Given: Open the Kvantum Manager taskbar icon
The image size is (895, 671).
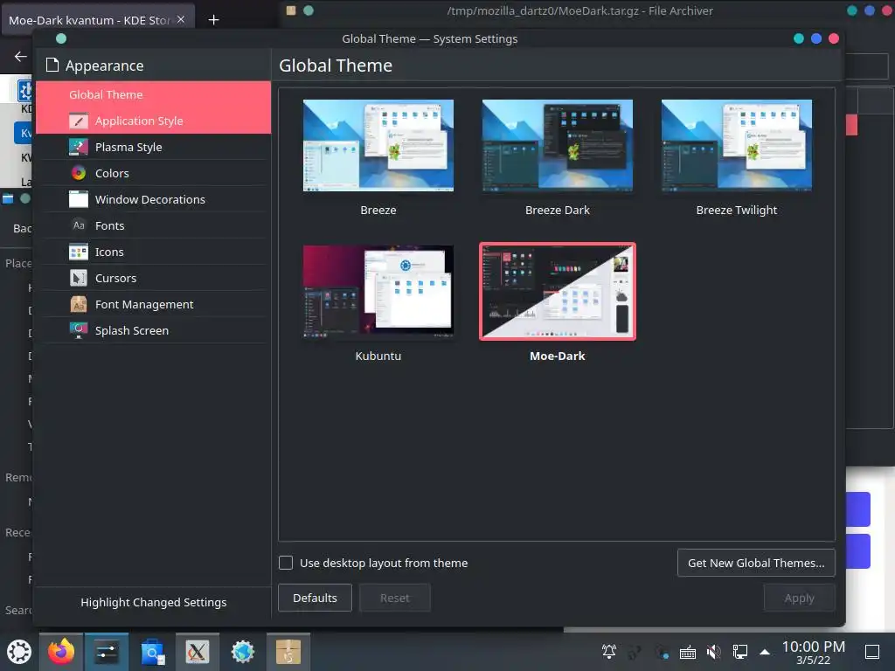Looking at the screenshot, I should 198,652.
